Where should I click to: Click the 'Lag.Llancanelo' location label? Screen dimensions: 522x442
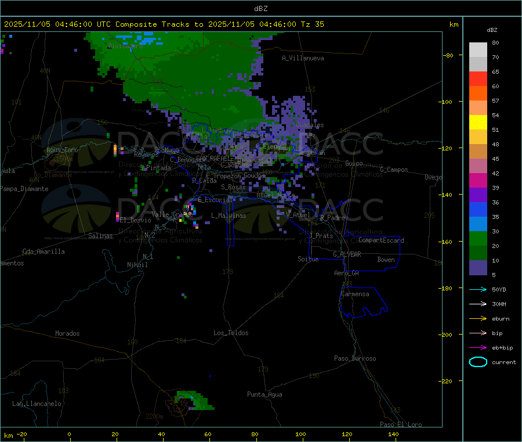[37, 404]
